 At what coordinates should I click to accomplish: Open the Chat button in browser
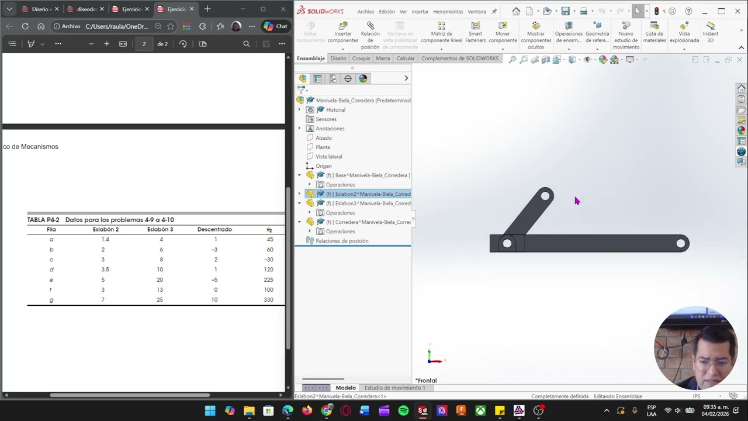(x=276, y=26)
